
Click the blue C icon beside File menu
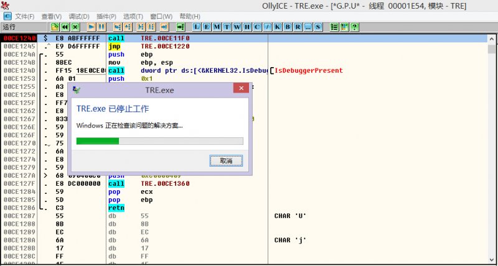[x=7, y=16]
